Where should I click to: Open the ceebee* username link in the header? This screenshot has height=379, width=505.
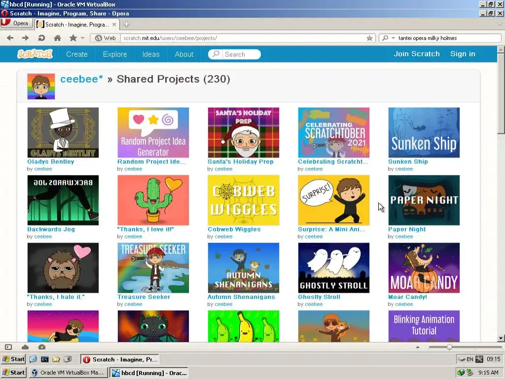pos(81,79)
